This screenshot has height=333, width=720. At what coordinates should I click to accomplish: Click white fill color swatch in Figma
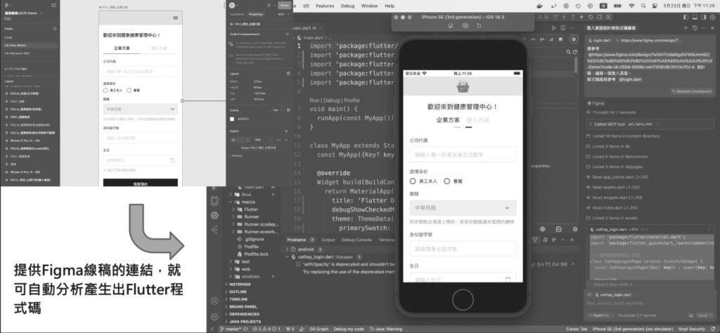(x=232, y=119)
